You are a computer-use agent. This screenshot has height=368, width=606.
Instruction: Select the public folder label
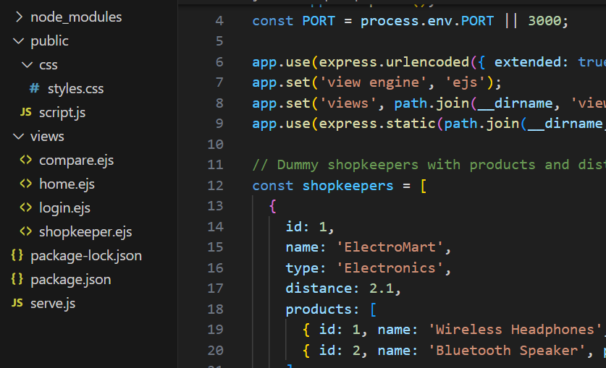[49, 41]
